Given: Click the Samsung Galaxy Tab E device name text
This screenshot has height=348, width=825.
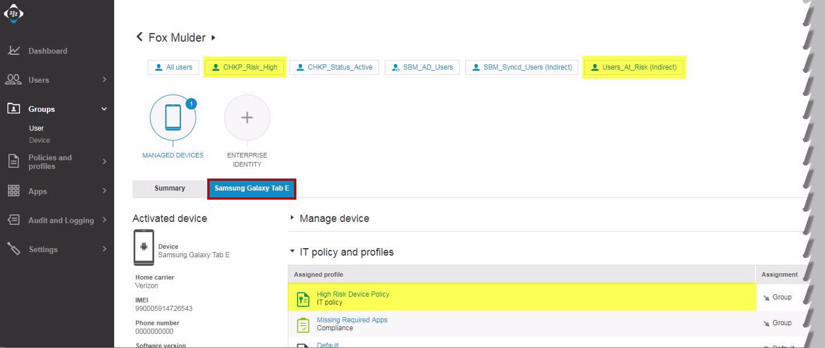Looking at the screenshot, I should coord(194,255).
